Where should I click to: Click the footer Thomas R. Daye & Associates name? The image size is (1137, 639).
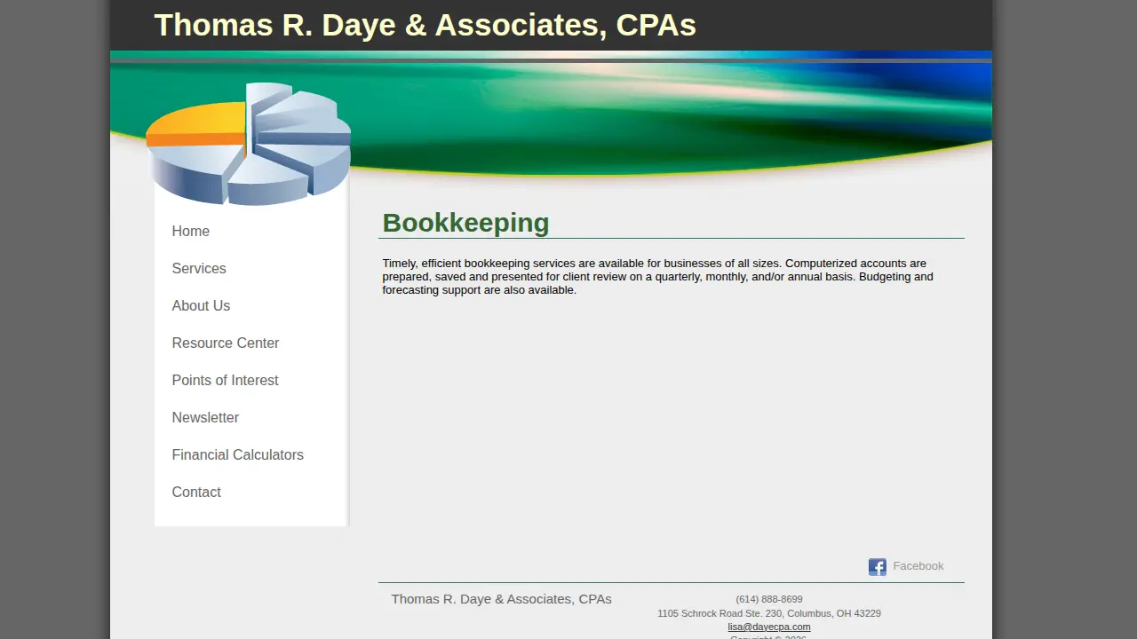click(x=501, y=599)
